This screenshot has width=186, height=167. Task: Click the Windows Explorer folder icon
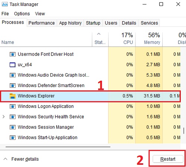[13, 96]
